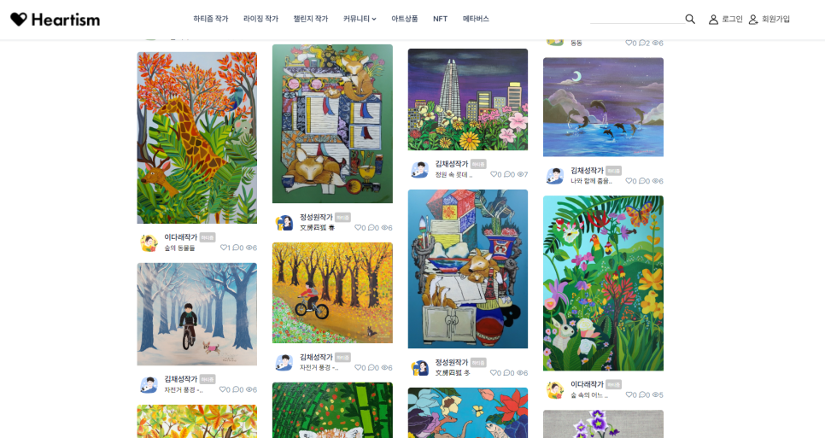Click 정성원작가 avatar under green fox painting
Image resolution: width=825 pixels, height=438 pixels.
(x=284, y=223)
